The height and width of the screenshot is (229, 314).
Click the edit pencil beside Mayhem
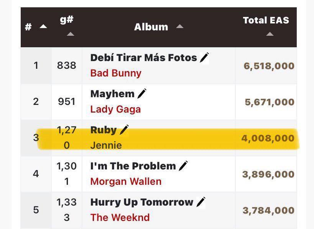coord(142,94)
